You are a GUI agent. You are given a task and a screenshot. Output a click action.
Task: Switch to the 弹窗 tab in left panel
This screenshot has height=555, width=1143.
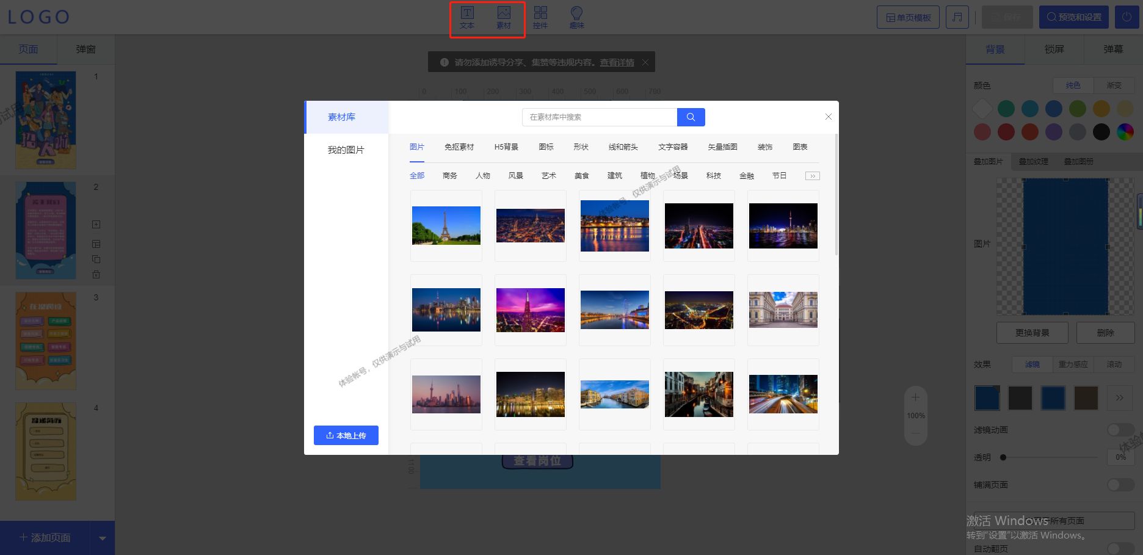coord(85,49)
